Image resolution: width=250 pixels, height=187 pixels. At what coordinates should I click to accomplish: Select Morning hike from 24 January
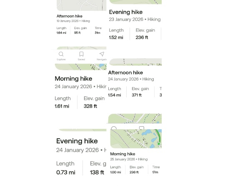(x=73, y=79)
